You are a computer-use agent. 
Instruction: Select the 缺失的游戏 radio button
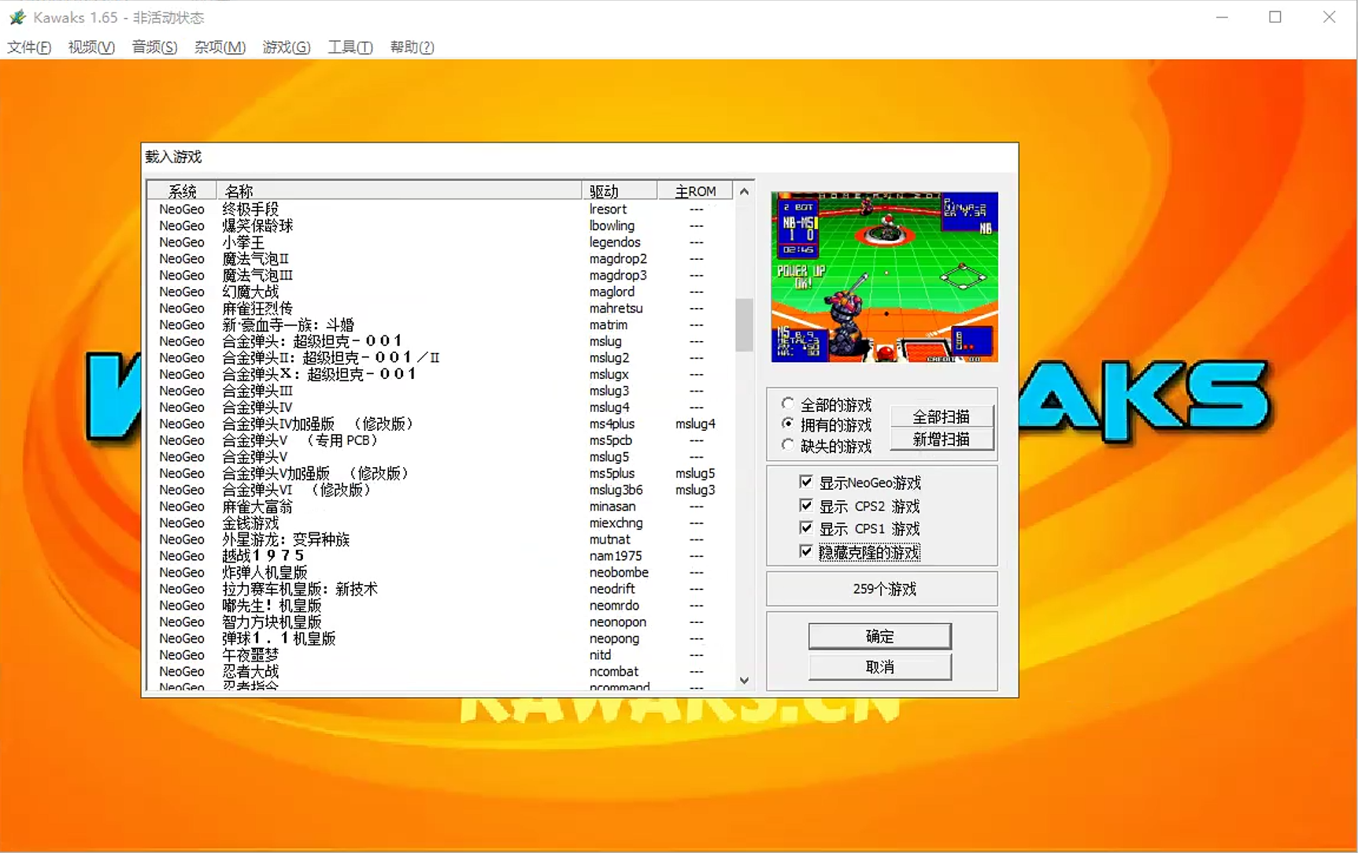tap(787, 446)
